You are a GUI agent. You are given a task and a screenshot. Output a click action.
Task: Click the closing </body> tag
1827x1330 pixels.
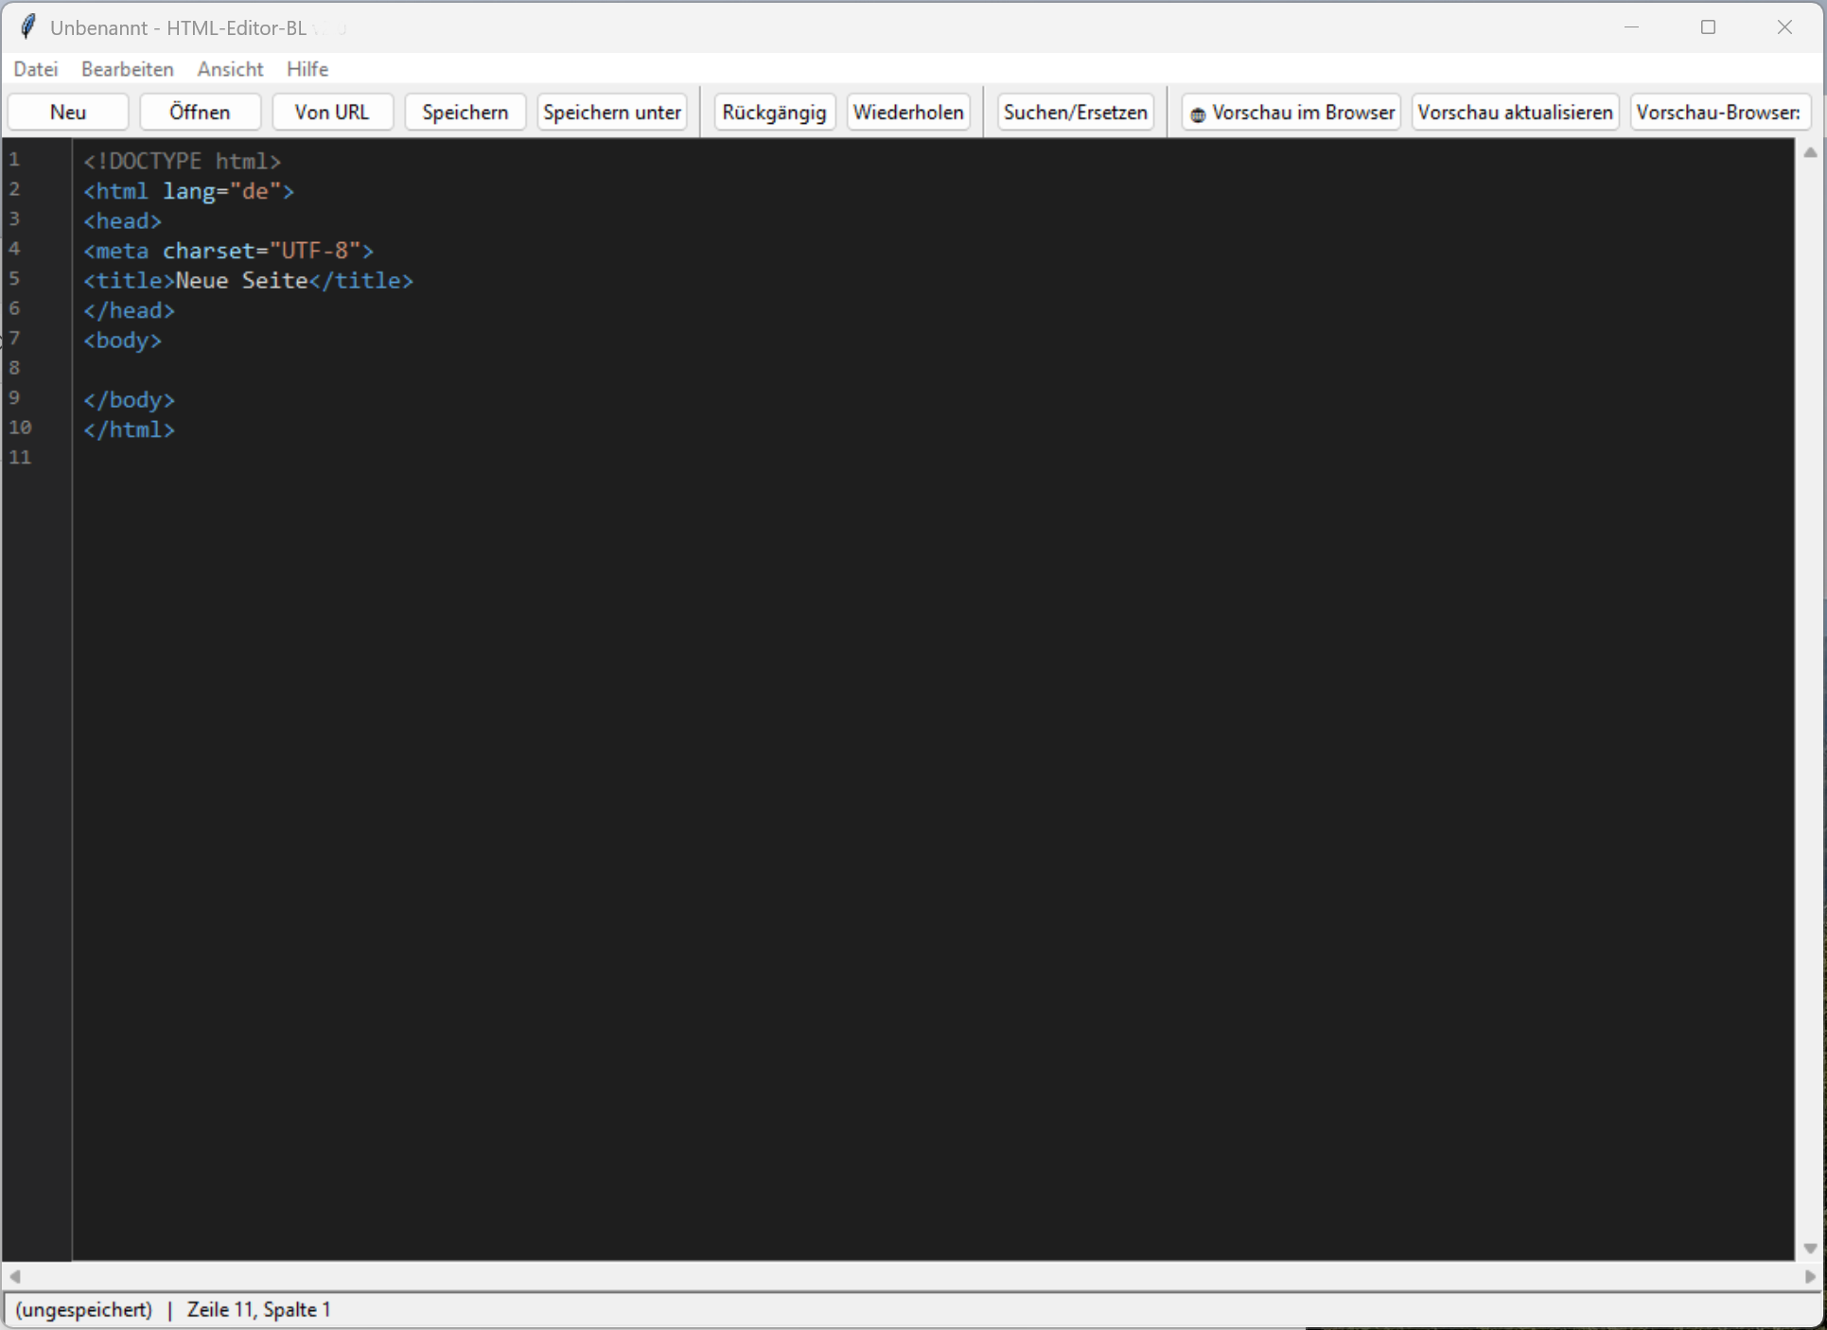click(x=129, y=400)
